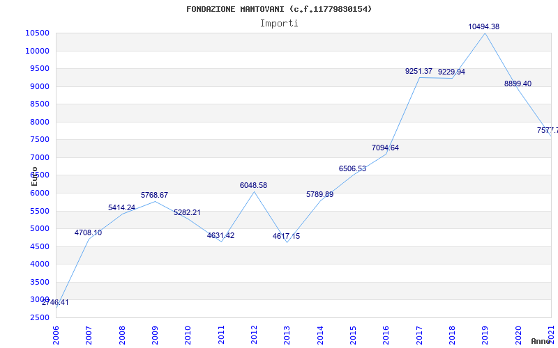Select the y-axis tick 3500
The image size is (558, 348).
[x=39, y=282]
